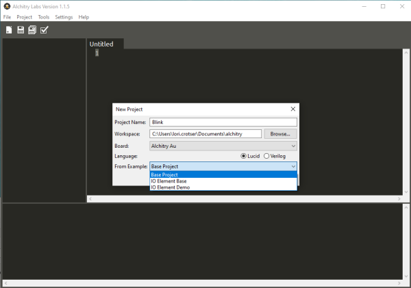Click the Check Syntax checkmark icon
The image size is (411, 288).
[x=45, y=30]
